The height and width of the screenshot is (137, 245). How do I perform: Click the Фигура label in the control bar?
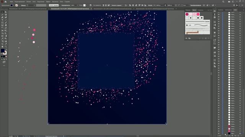coord(150,5)
